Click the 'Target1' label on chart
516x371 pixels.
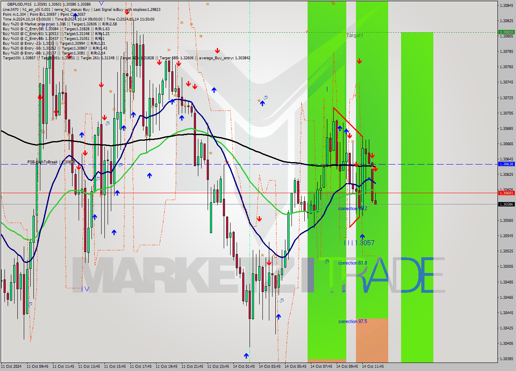354,35
